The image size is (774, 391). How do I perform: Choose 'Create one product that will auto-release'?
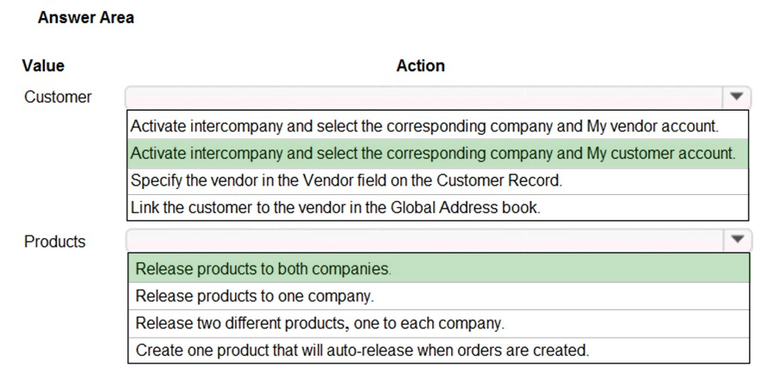click(x=438, y=350)
